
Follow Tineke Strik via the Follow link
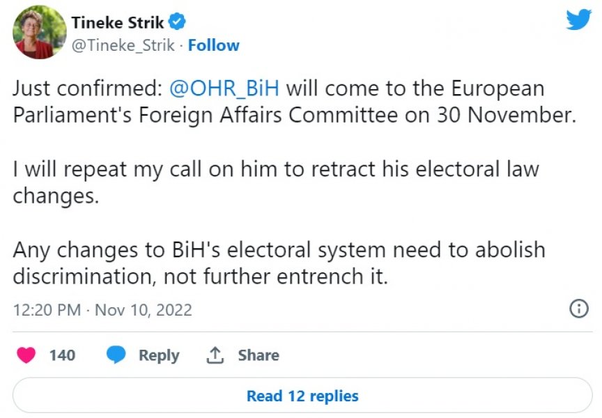214,45
